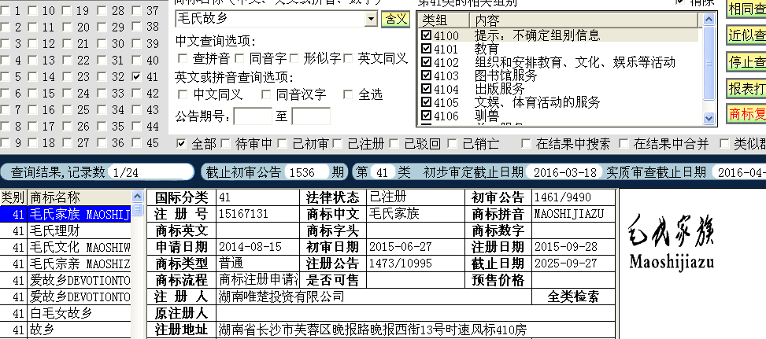Image resolution: width=766 pixels, height=339 pixels.
Task: Click the 近似查 button on right
Action: point(746,35)
